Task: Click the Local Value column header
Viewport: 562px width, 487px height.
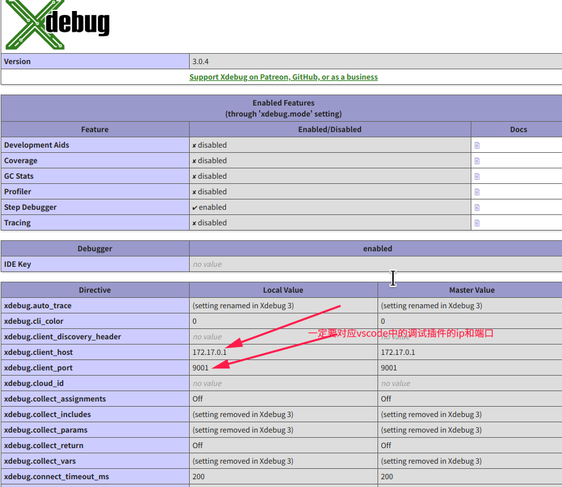Action: pyautogui.click(x=283, y=290)
